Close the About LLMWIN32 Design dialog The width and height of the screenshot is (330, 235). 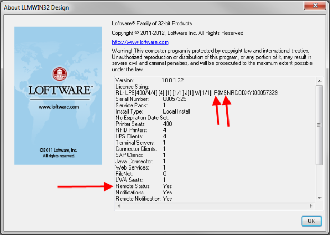click(315, 5)
